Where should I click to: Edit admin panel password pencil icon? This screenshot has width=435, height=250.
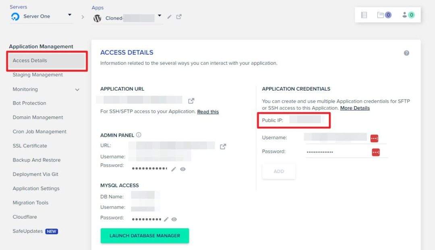[173, 169]
